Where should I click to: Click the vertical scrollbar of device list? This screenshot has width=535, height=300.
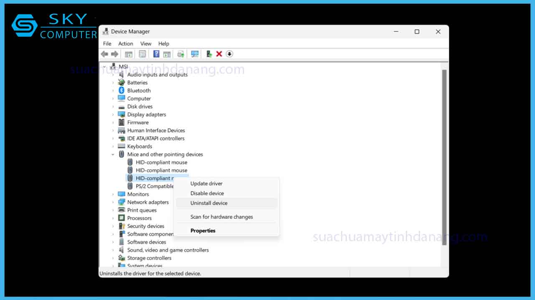[x=444, y=158]
